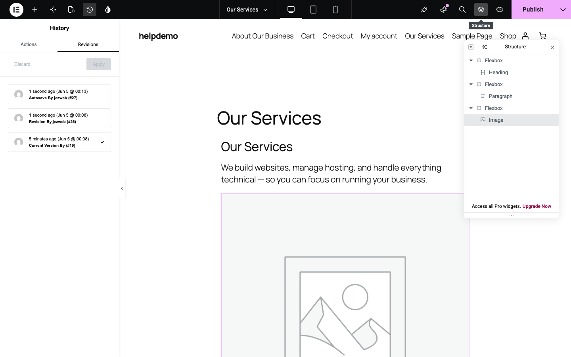Viewport: 571px width, 357px height.
Task: Collapse all in Structure panel
Action: [x=471, y=47]
